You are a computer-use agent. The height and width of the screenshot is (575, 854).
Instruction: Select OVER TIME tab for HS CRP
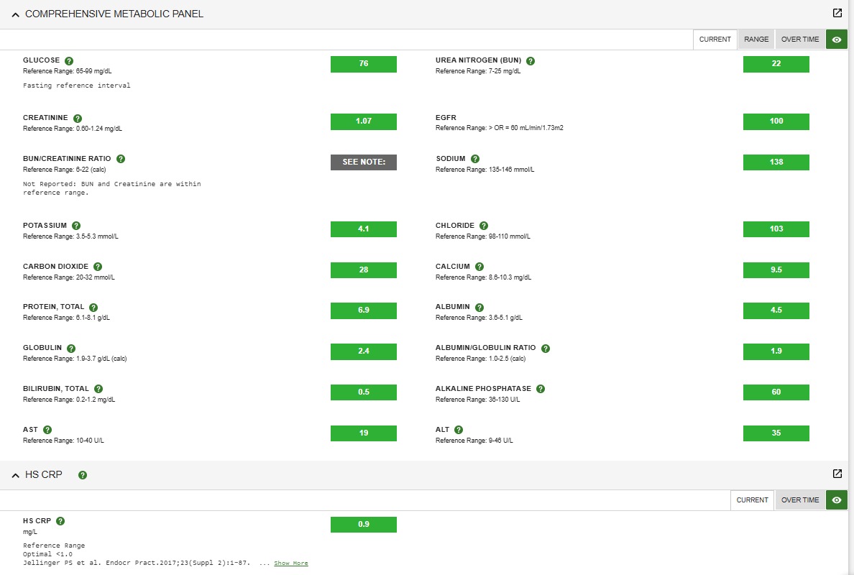[x=800, y=500]
